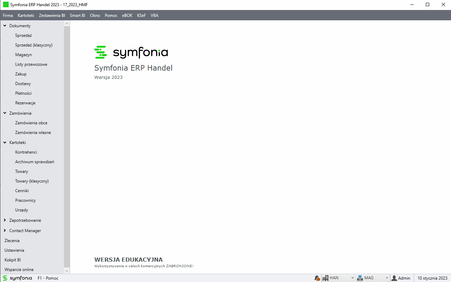
Task: Open the Pomoc menu
Action: click(111, 15)
